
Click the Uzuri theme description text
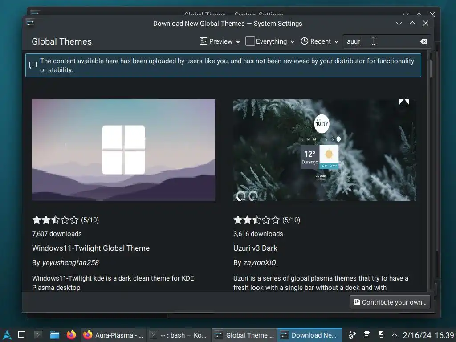[321, 283]
